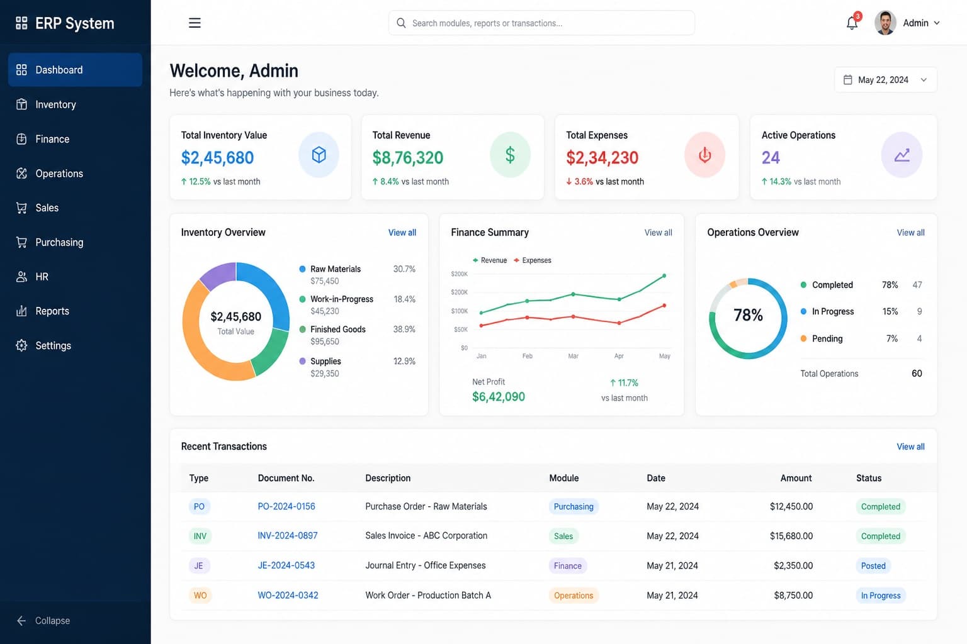The height and width of the screenshot is (644, 967).
Task: Click the INV type badge
Action: pyautogui.click(x=200, y=536)
